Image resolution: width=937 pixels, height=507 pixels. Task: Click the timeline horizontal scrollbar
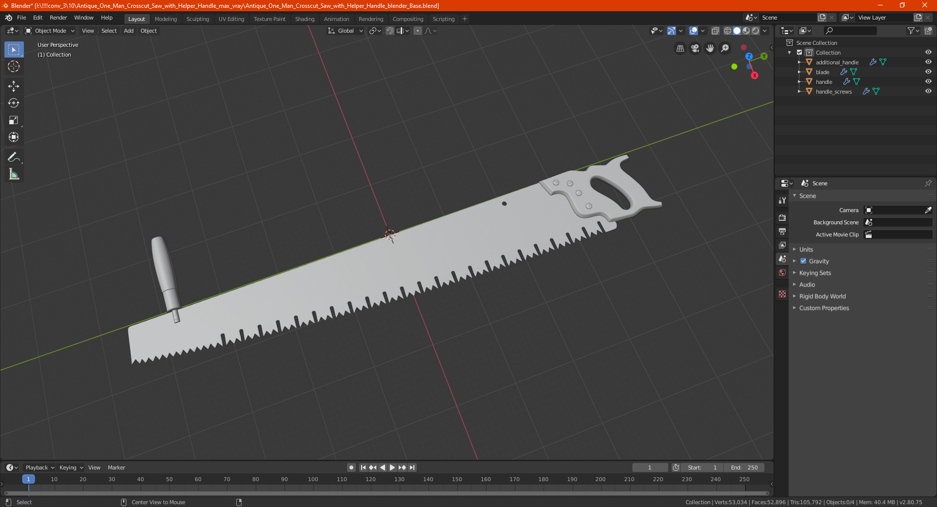(x=386, y=493)
